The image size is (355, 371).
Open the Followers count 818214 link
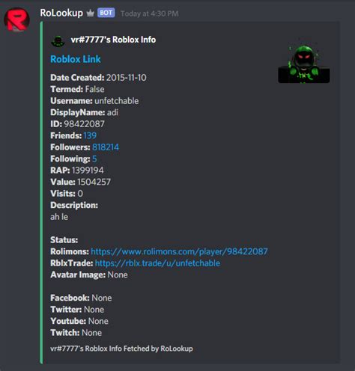(106, 147)
